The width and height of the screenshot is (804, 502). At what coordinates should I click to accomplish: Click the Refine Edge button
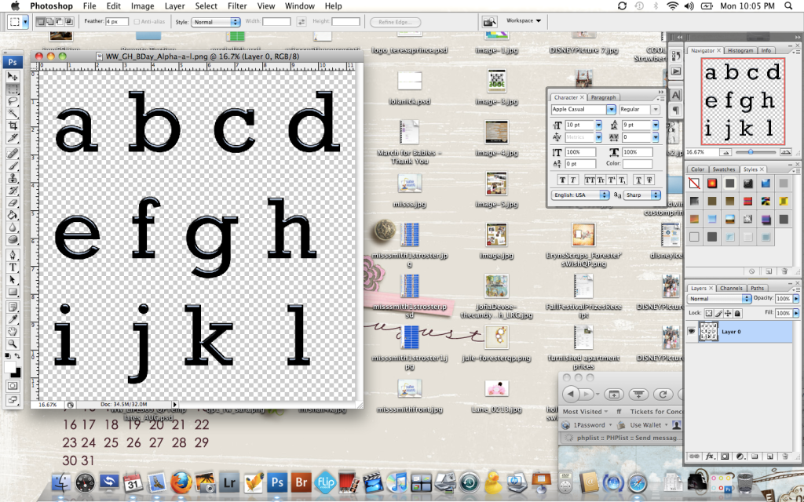coord(396,22)
